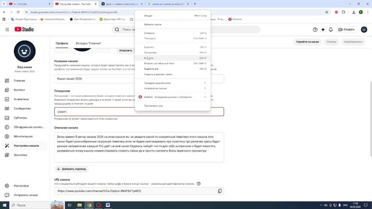Click the Перейти на канал button
Image resolution: width=372 pixels, height=209 pixels.
tap(307, 42)
